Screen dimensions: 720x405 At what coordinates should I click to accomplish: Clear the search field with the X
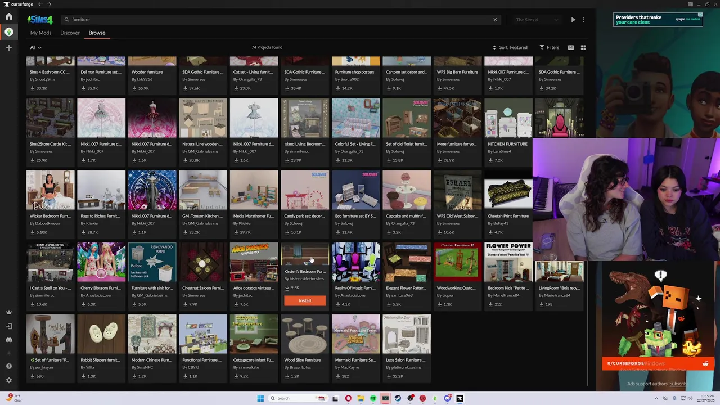[495, 20]
